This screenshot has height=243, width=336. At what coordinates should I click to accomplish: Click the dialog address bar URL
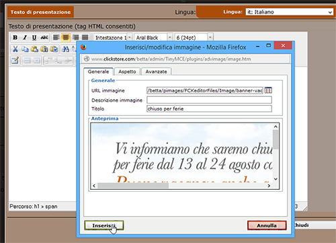click(x=171, y=59)
